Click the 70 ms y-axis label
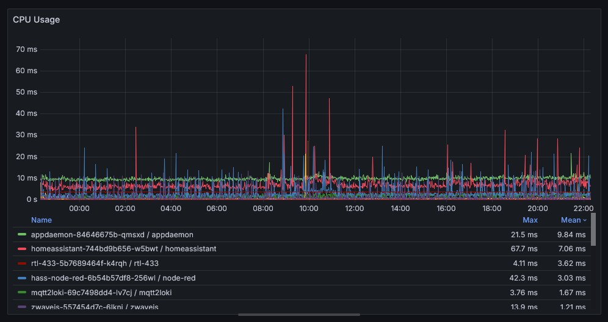Image resolution: width=608 pixels, height=322 pixels. pos(27,49)
